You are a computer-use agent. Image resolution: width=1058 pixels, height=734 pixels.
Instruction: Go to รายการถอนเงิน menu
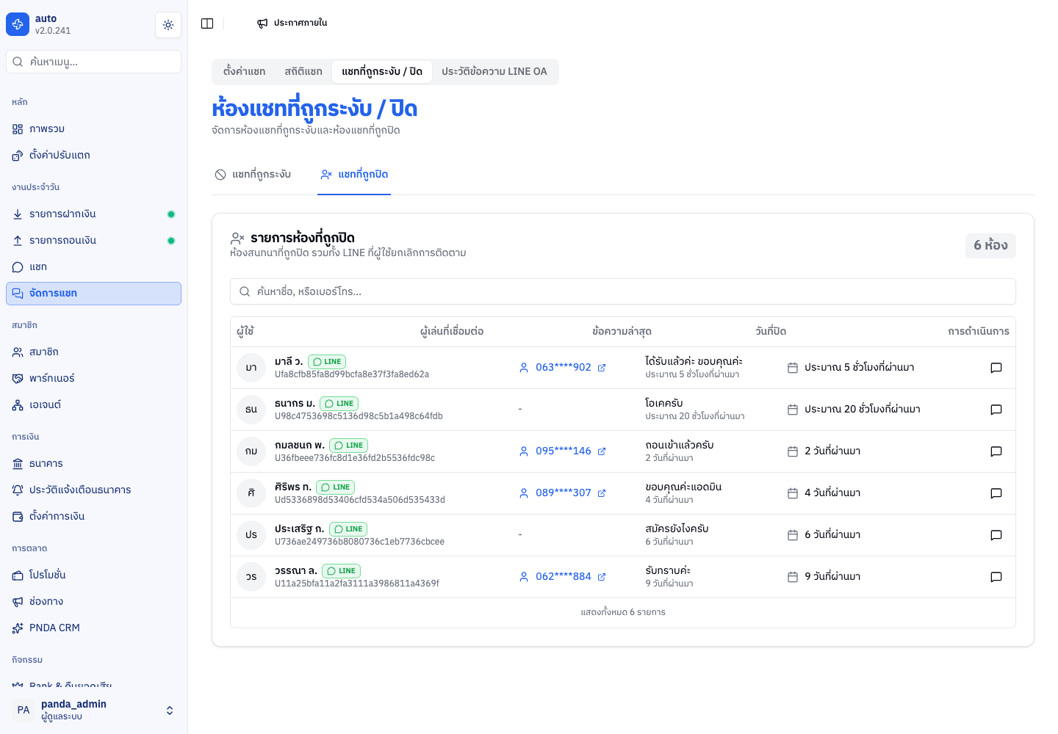[x=94, y=241]
